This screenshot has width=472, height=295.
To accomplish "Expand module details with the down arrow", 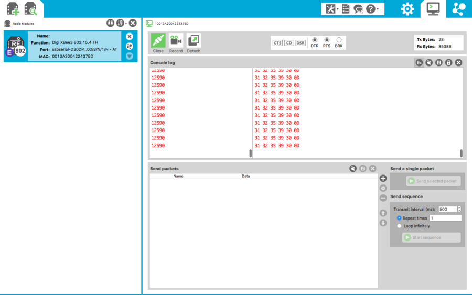I will 130,56.
